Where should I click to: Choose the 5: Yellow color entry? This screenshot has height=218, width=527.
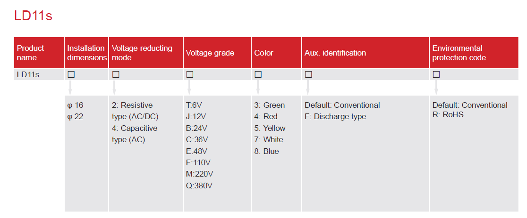[x=270, y=128]
